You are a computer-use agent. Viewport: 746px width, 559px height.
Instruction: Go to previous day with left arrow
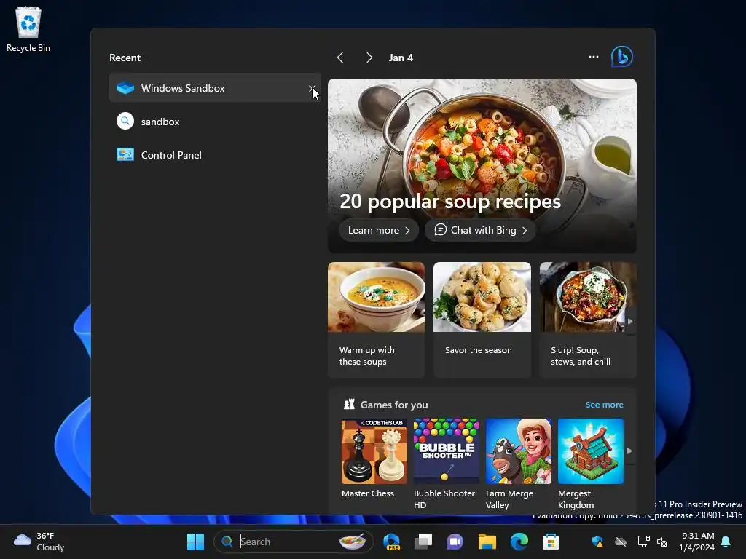[340, 58]
